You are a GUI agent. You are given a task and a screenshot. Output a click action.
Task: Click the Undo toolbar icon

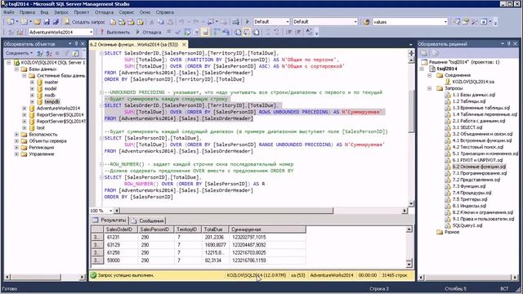click(181, 22)
